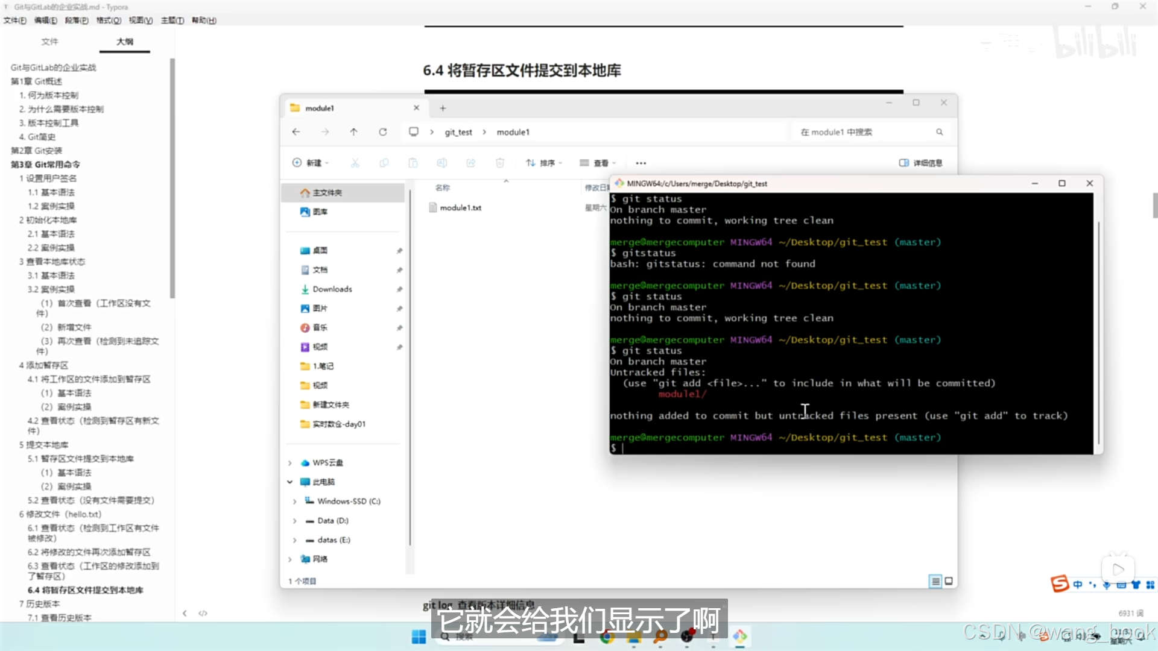Click the MINGW64 terminal title bar icon
Viewport: 1158px width, 651px height.
point(619,183)
